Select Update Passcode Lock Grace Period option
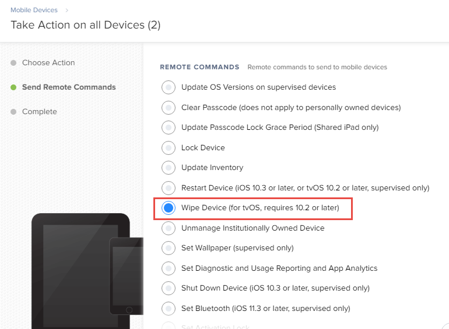 (x=169, y=128)
